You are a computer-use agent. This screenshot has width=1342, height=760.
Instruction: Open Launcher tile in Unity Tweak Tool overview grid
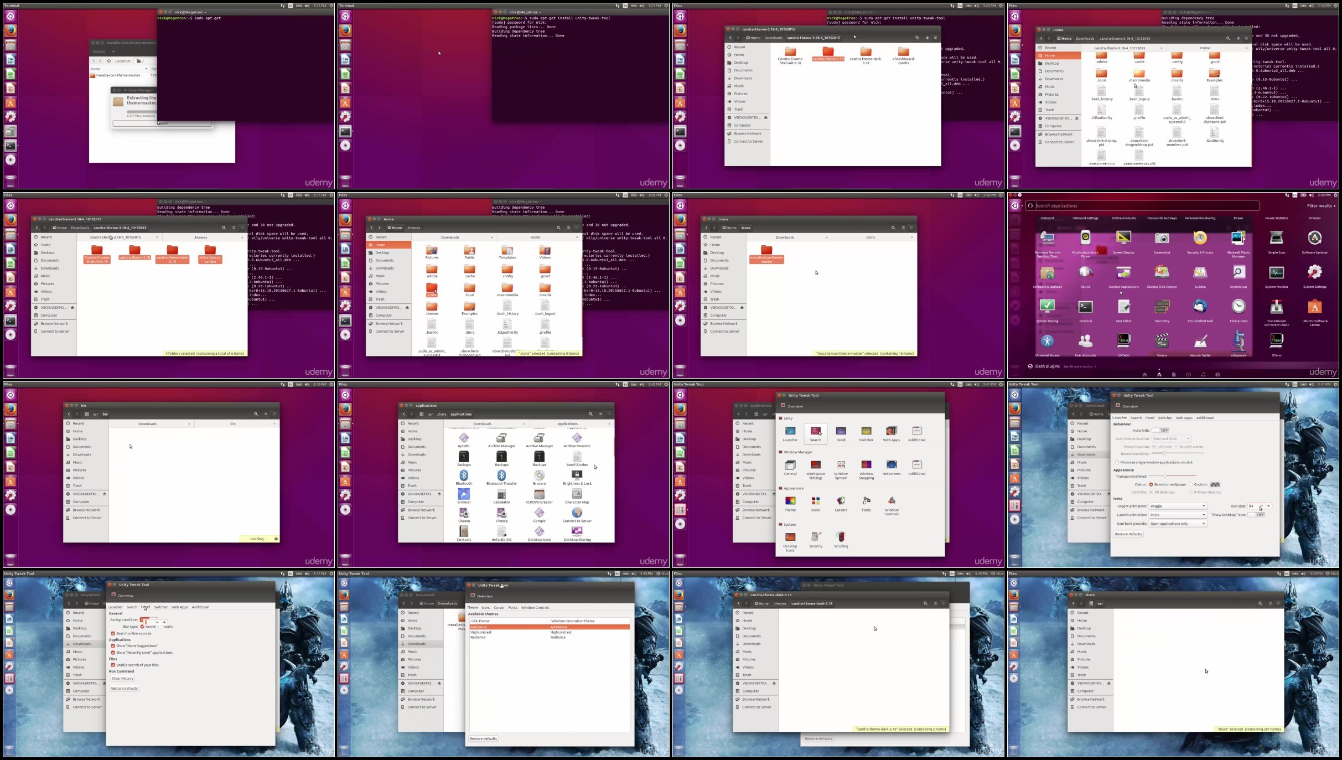pos(790,433)
